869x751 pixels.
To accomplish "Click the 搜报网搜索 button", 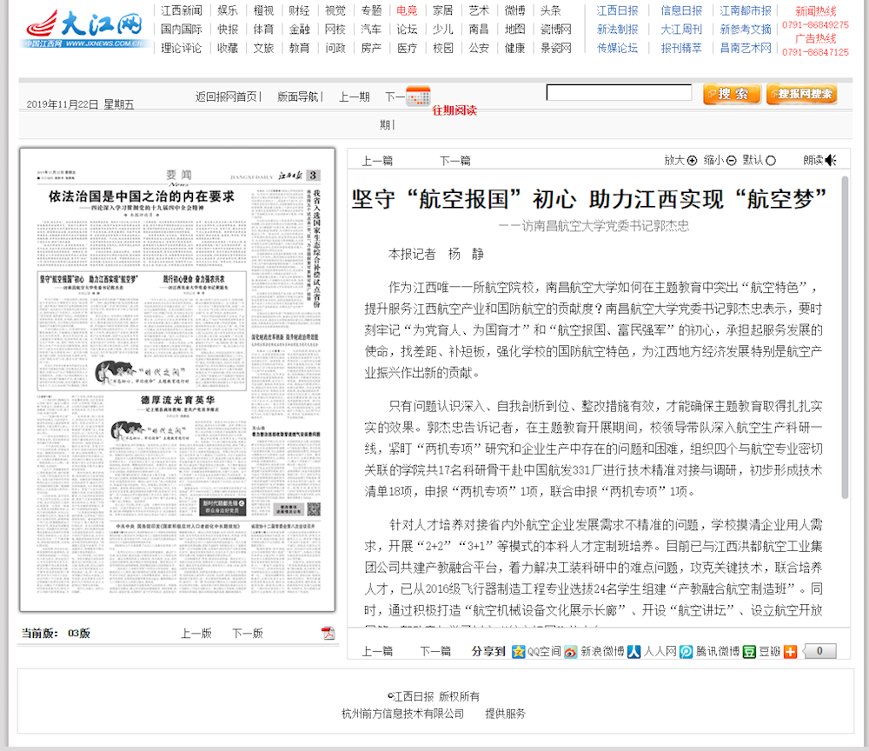I will coord(801,94).
